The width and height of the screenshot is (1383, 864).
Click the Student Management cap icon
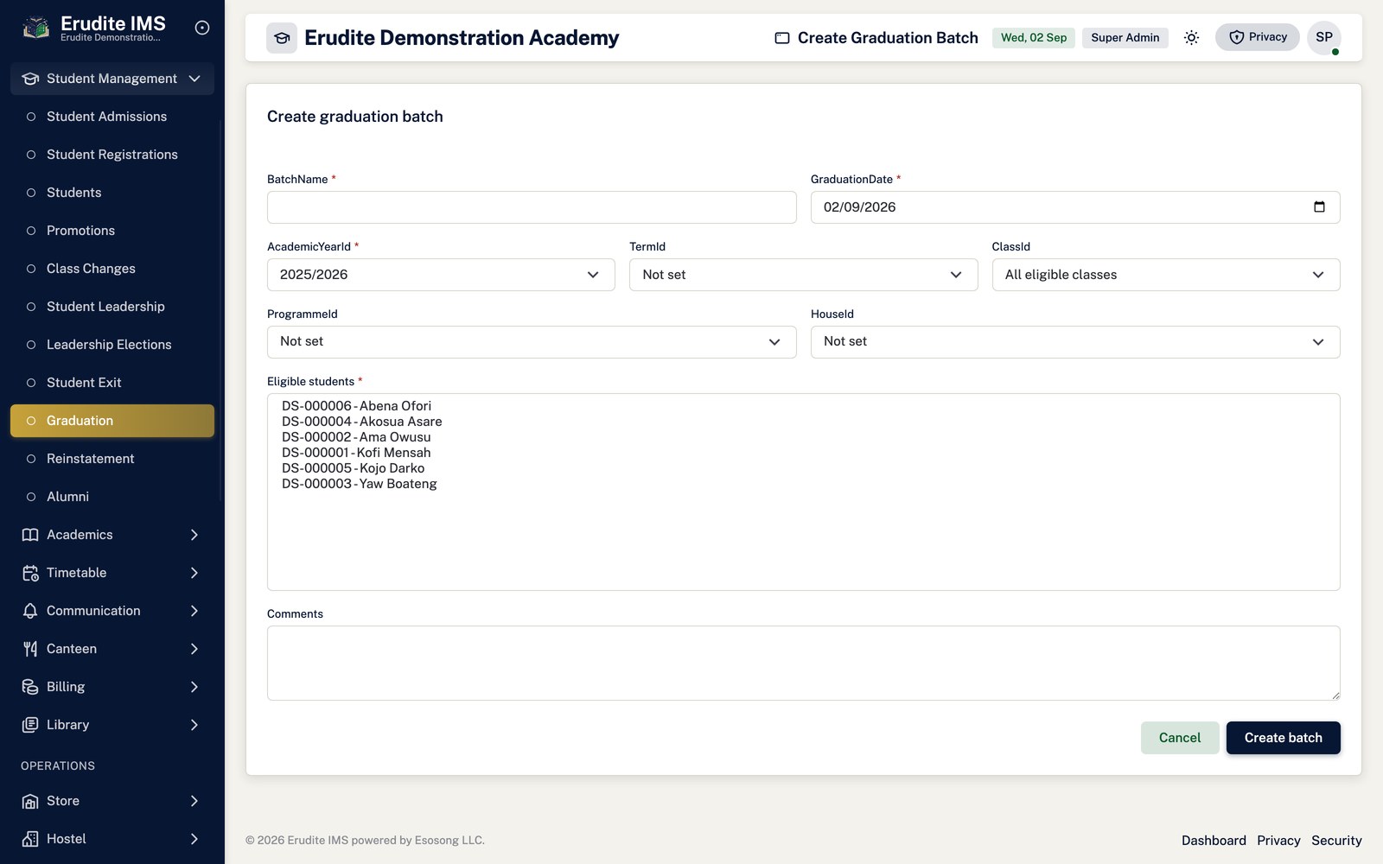[30, 79]
